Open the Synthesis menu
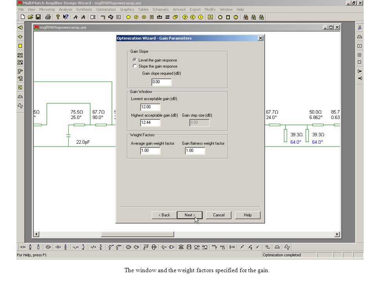377x282 pixels. pos(84,9)
